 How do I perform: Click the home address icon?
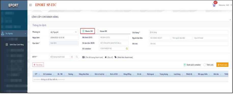[106, 57]
